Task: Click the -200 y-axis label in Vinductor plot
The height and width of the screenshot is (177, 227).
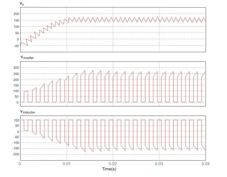Action: pos(13,154)
